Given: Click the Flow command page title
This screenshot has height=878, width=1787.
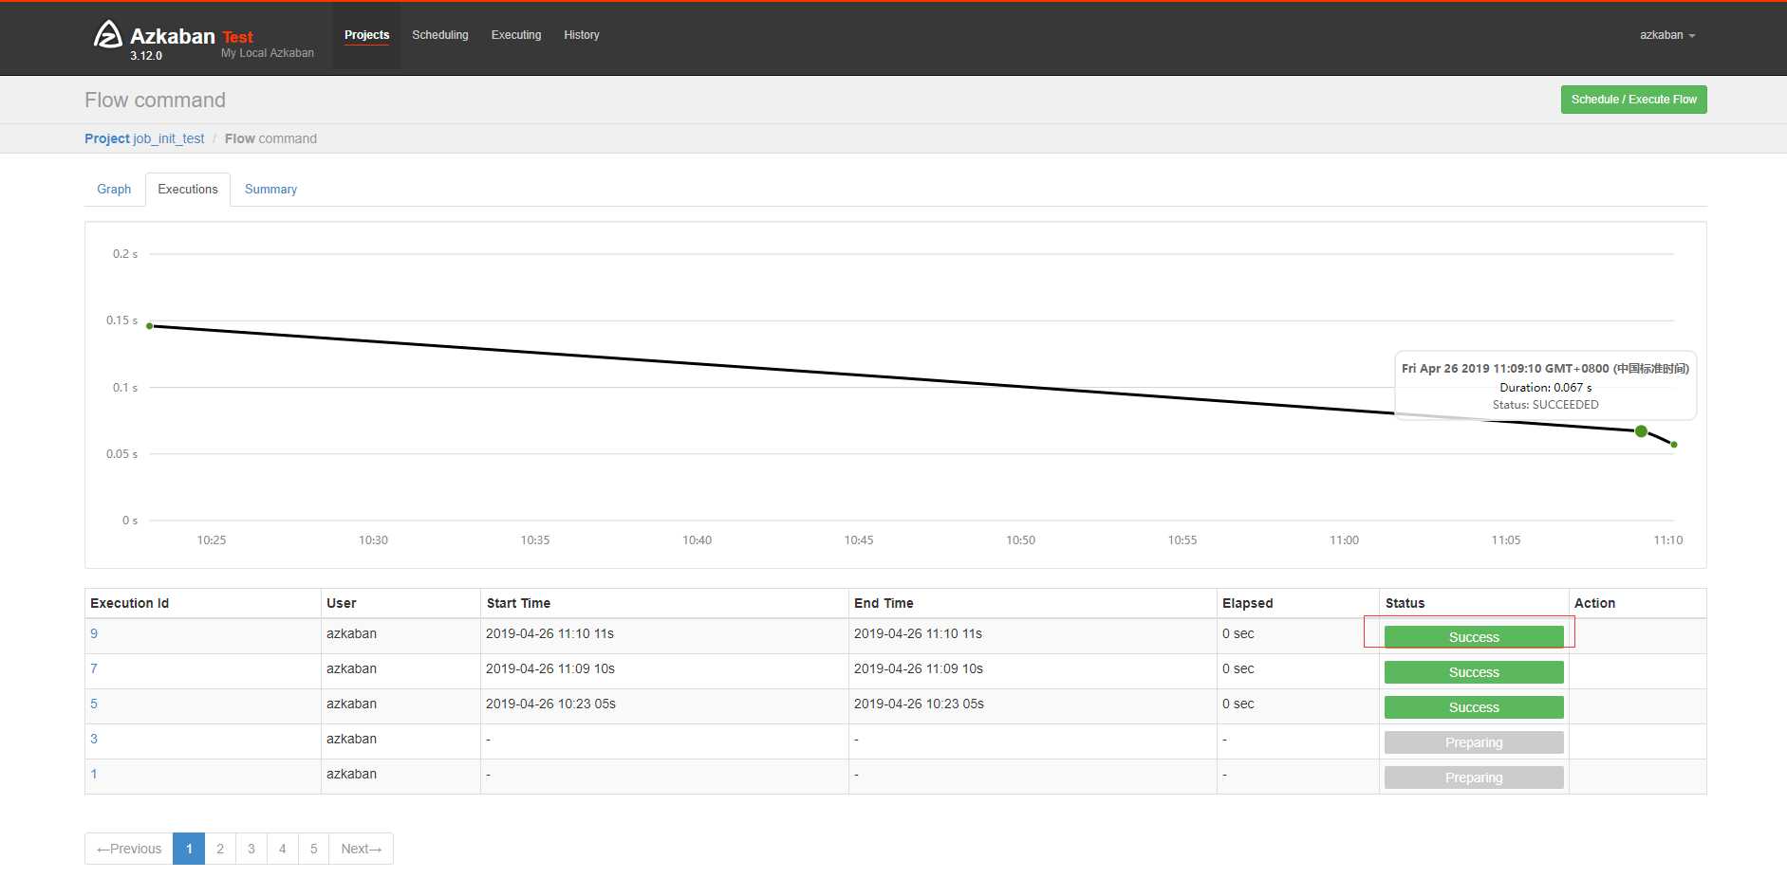Looking at the screenshot, I should pyautogui.click(x=156, y=100).
